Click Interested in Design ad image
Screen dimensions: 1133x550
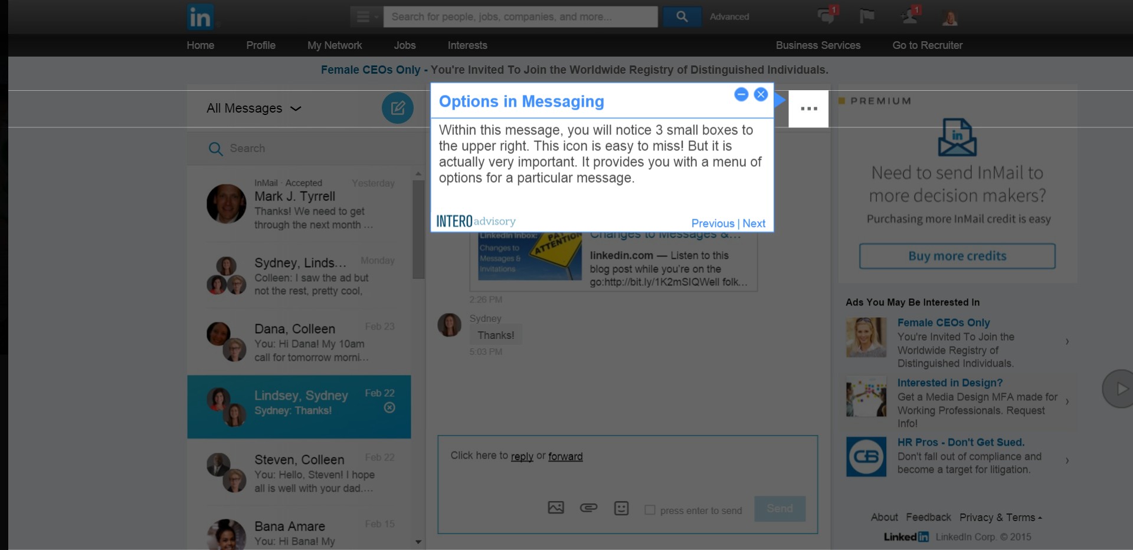pos(866,397)
